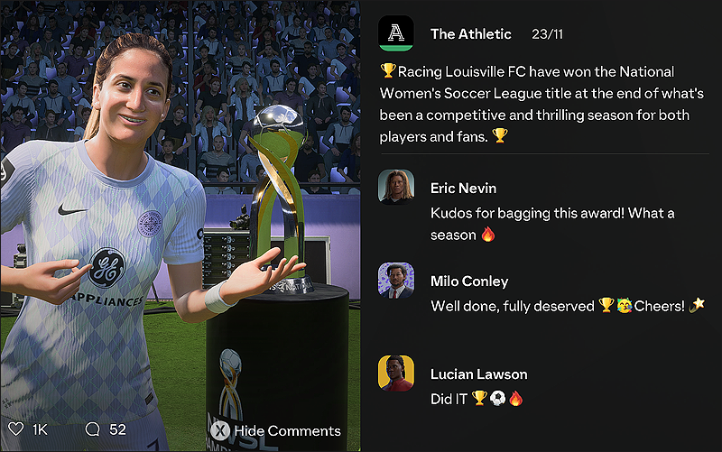
Task: Click the X button icon
Action: coord(220,431)
